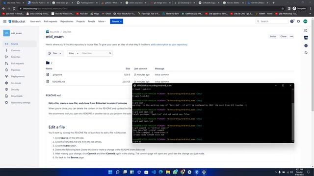314x176 pixels.
Task: Click the info icon in the right rail
Action: click(306, 45)
